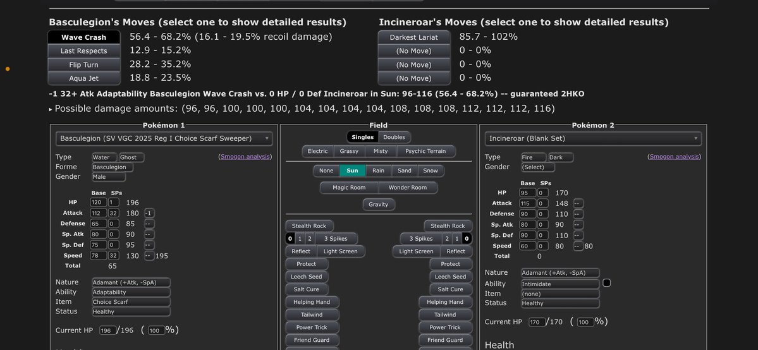Set weather to None

[326, 171]
